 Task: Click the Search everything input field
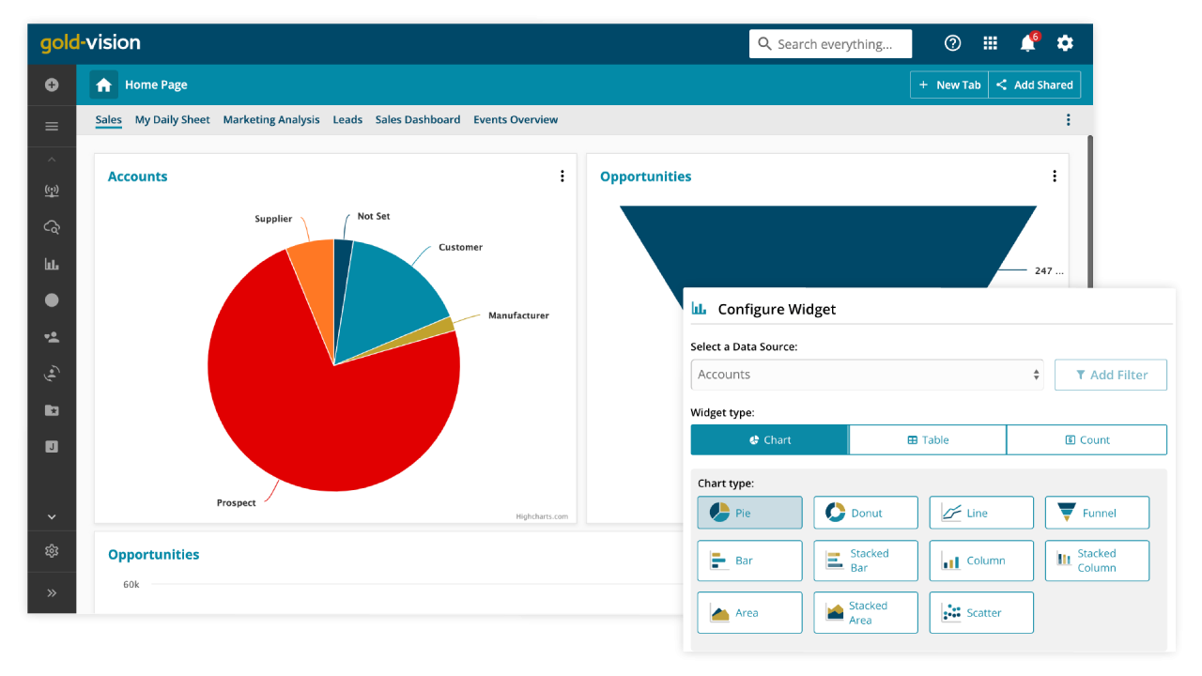[x=830, y=43]
